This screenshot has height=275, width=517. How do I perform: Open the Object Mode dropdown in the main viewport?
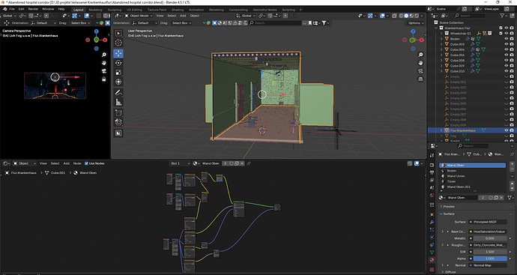click(138, 16)
